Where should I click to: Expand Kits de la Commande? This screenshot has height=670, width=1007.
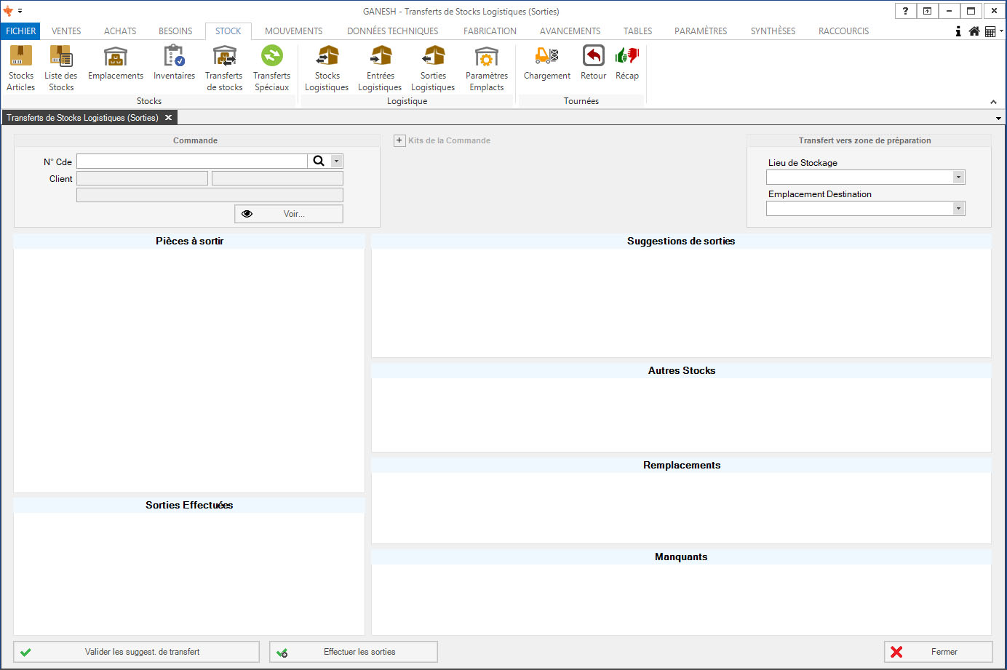click(399, 140)
